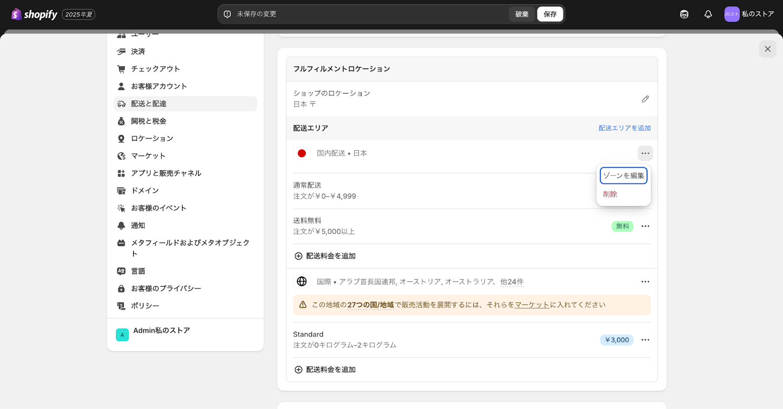Click the delivery truck icon

(121, 104)
